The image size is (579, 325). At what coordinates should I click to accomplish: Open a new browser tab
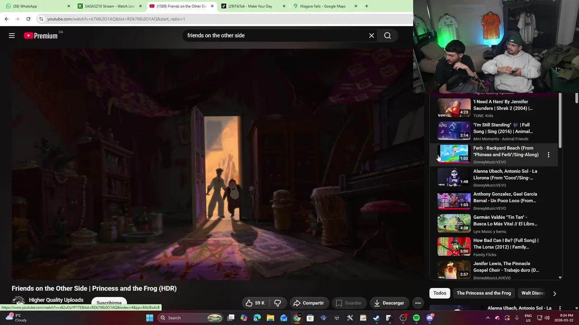[366, 6]
